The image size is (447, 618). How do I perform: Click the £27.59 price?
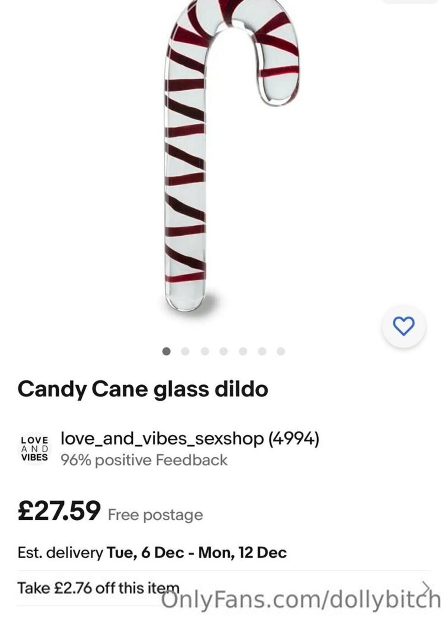click(x=59, y=510)
